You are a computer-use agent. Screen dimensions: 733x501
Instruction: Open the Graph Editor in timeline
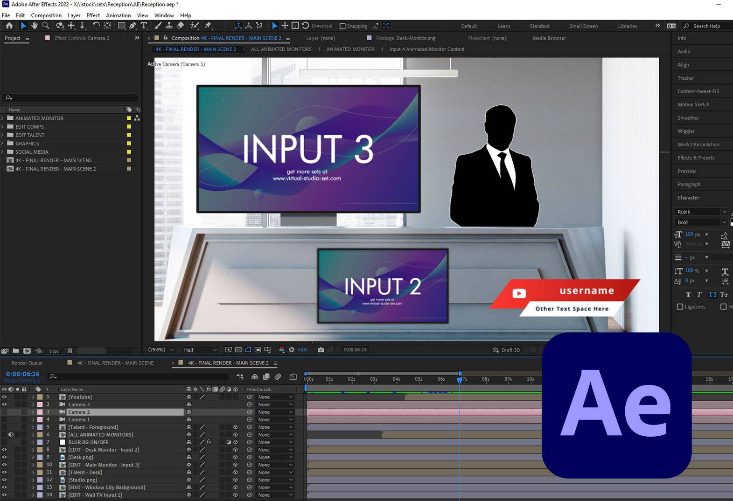click(x=293, y=376)
